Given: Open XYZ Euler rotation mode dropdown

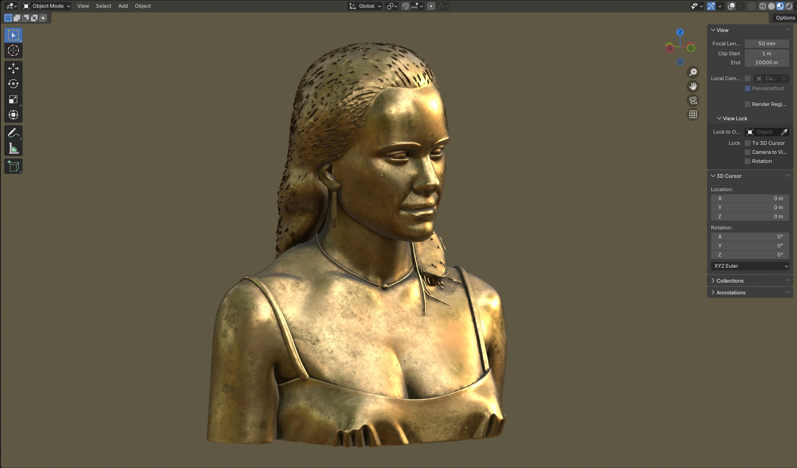Looking at the screenshot, I should (750, 266).
